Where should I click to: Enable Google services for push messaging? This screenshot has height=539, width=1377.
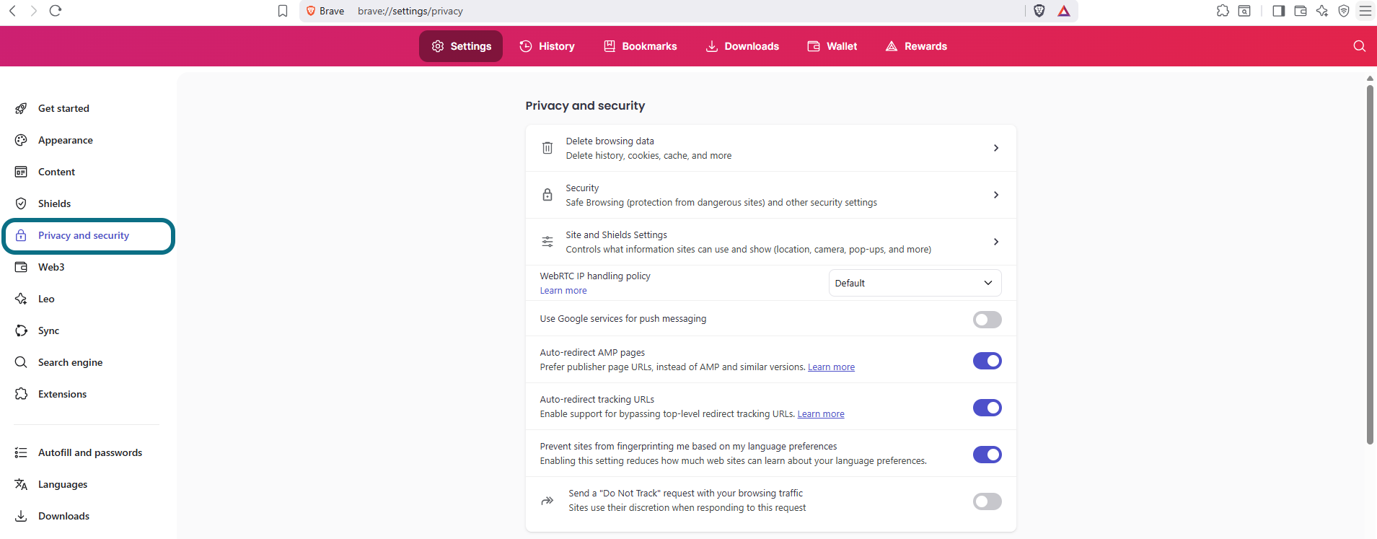[x=987, y=320]
